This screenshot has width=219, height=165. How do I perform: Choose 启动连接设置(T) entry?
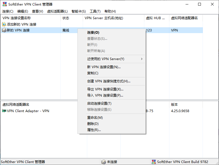click(111, 104)
